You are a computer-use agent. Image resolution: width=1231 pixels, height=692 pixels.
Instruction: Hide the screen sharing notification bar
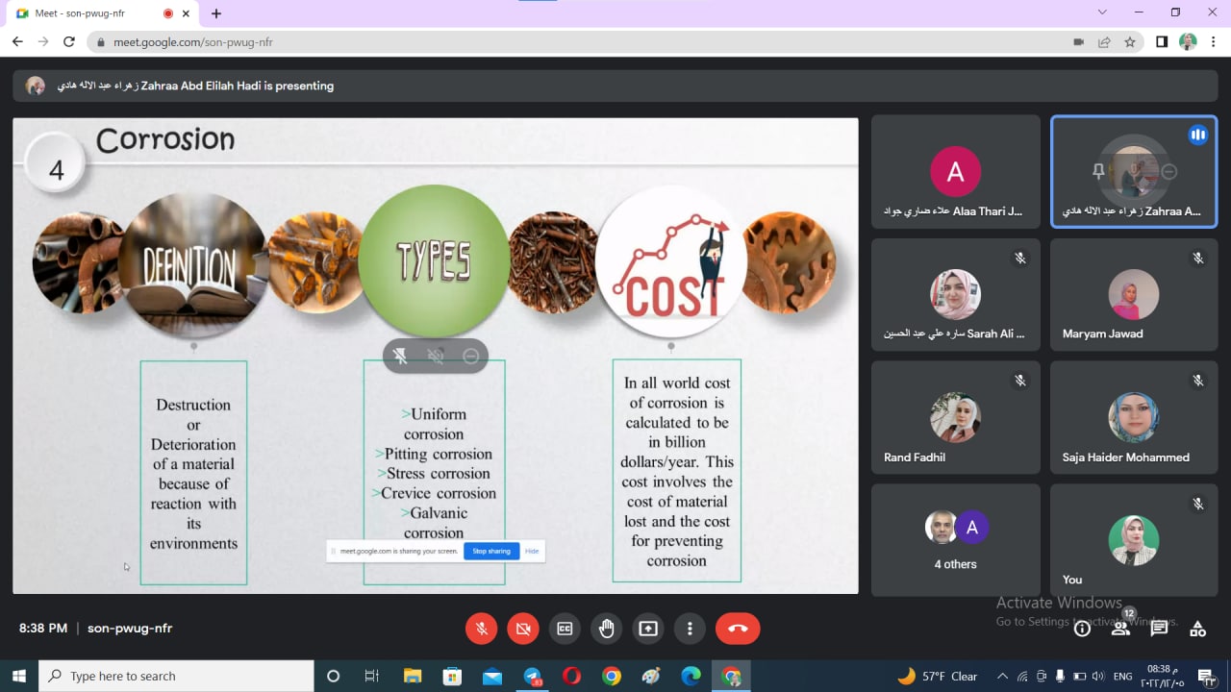(x=532, y=551)
